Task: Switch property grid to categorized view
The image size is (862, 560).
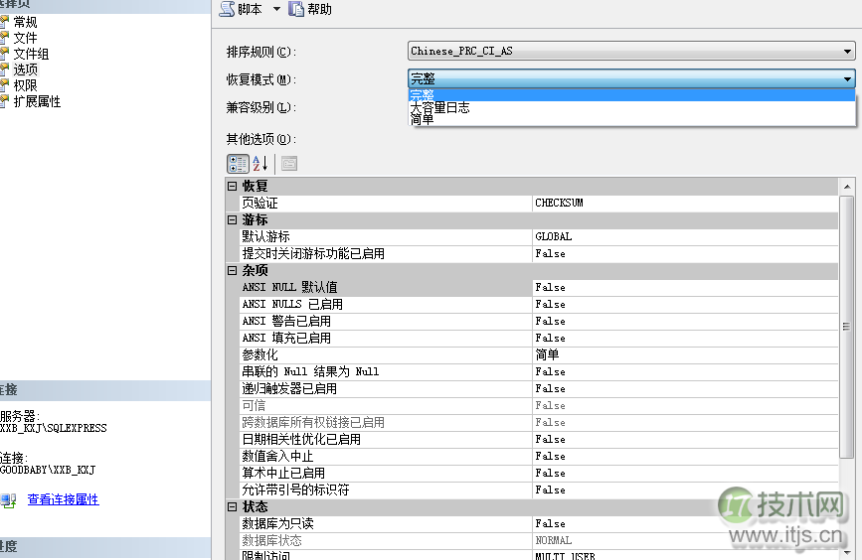Action: click(x=238, y=164)
